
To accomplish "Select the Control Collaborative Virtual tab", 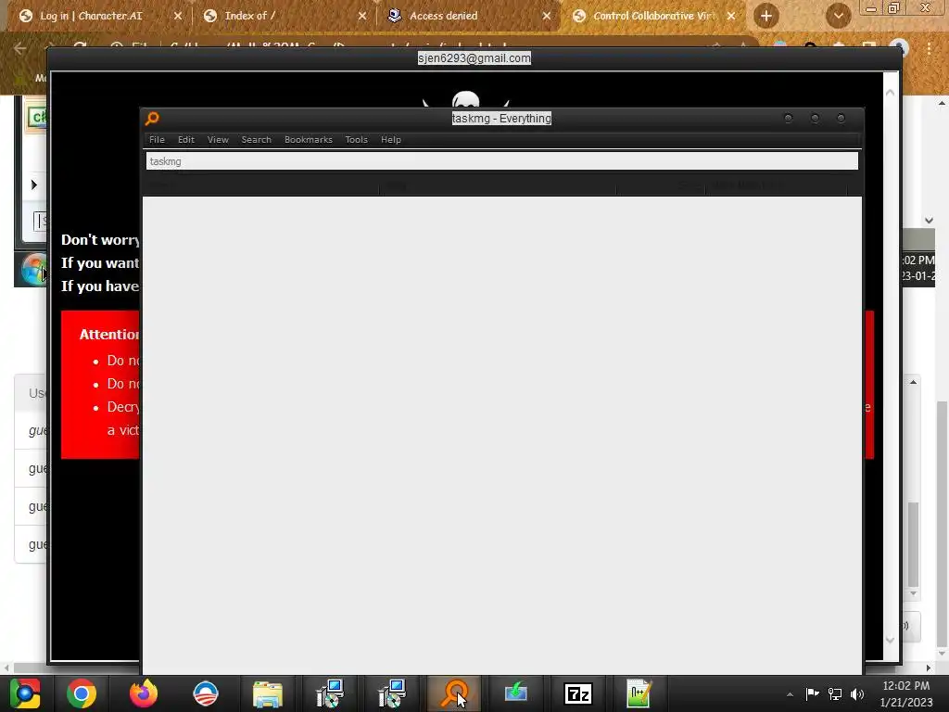I will coord(653,16).
